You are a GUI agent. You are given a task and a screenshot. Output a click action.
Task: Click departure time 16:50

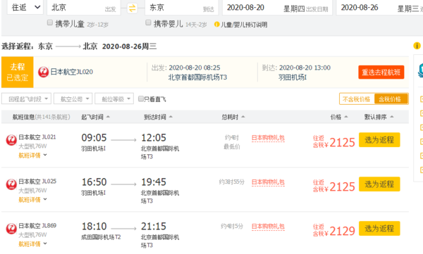(x=94, y=182)
